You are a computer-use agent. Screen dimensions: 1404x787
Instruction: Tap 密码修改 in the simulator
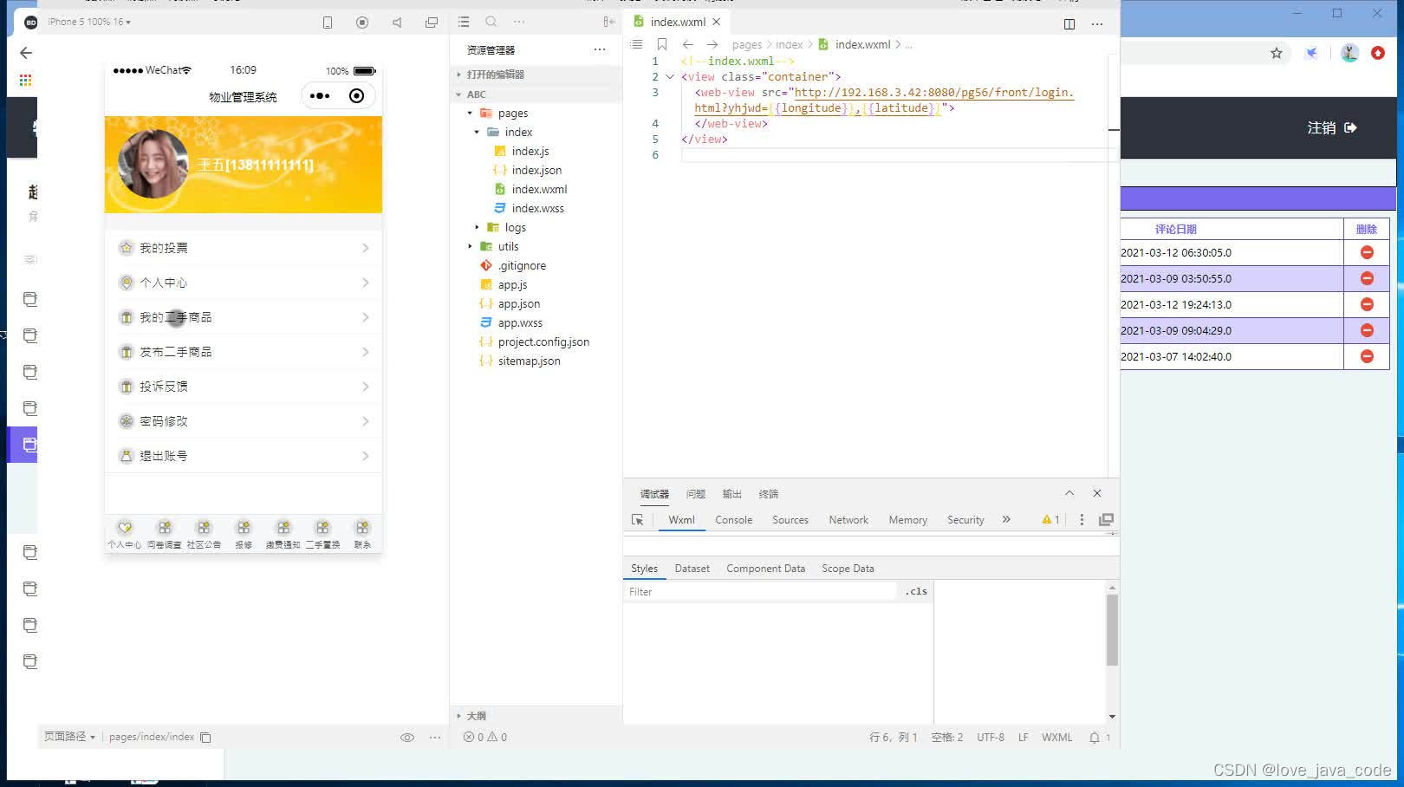click(244, 421)
